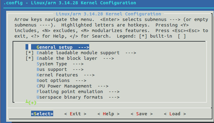The height and width of the screenshot is (123, 214).
Task: Click the Save button
Action: [142, 114]
